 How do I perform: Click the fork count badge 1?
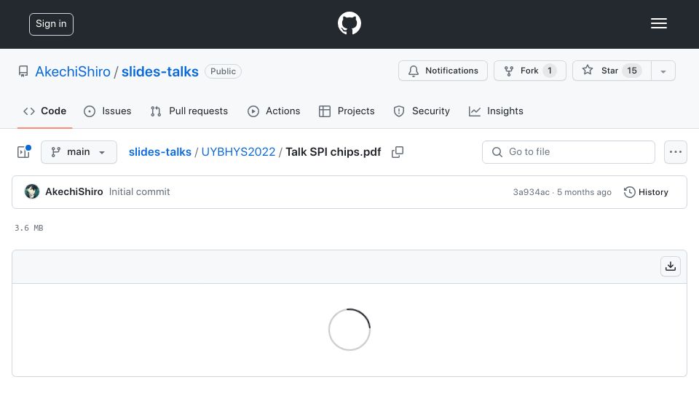point(550,71)
